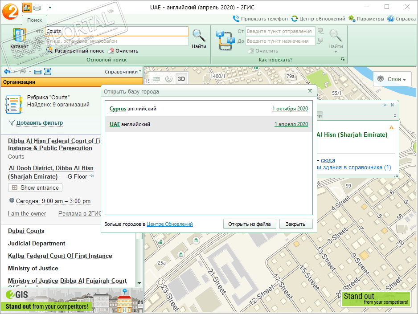Click Очистить in Как проехать
This screenshot has height=314, width=418.
coord(263,51)
